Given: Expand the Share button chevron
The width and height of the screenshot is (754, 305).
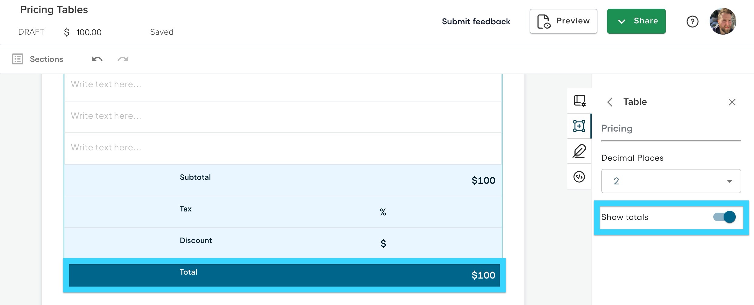Looking at the screenshot, I should click(622, 21).
